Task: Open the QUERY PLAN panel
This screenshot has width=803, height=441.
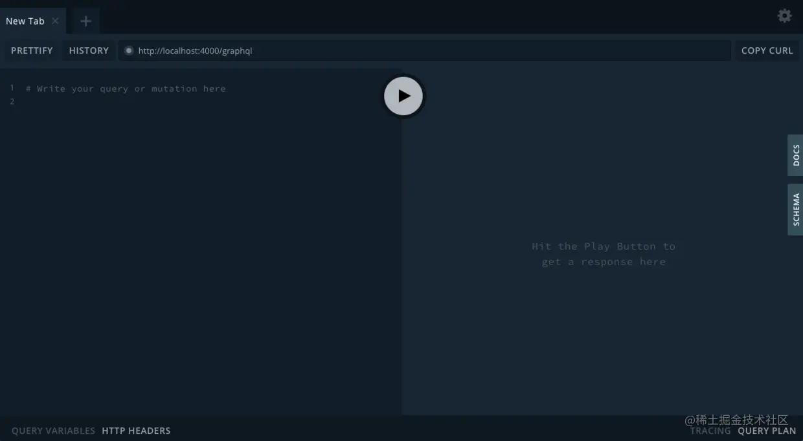Action: pyautogui.click(x=767, y=431)
